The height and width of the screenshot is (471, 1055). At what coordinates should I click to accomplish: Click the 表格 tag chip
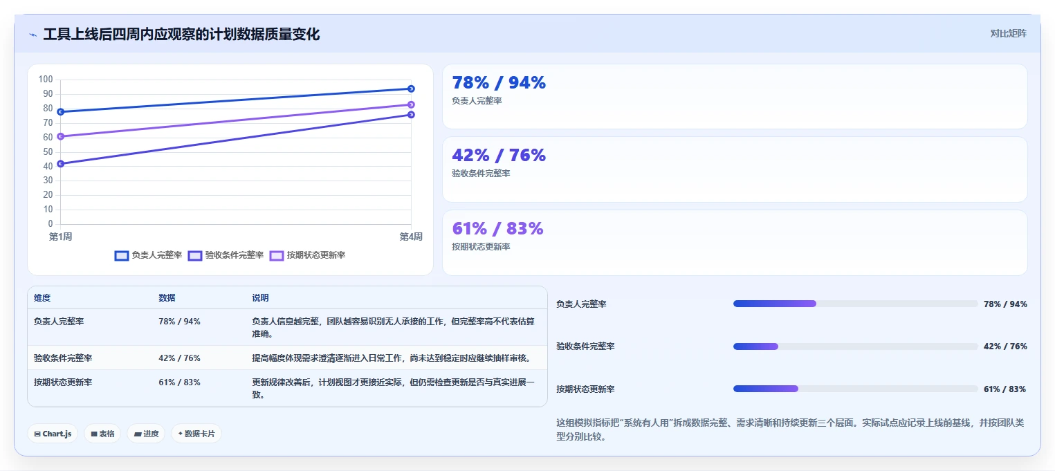tap(102, 434)
